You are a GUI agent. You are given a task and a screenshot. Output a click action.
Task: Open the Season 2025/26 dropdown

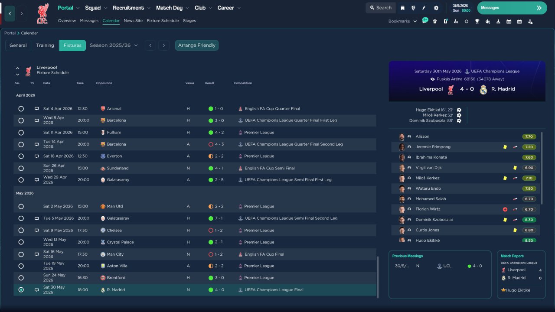(x=114, y=45)
